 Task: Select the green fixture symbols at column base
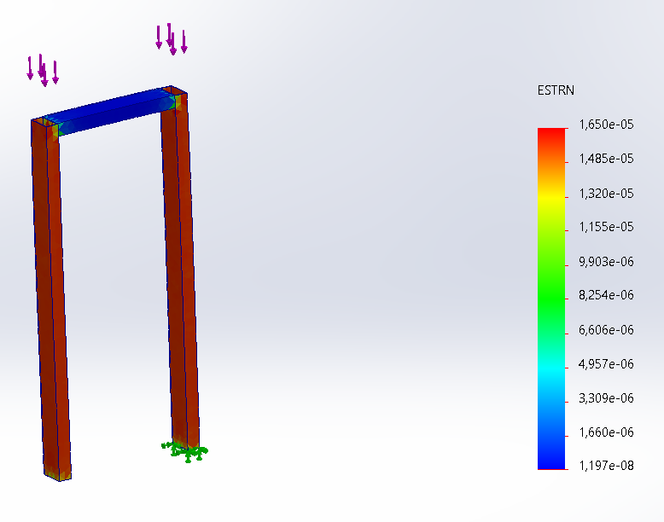[185, 450]
